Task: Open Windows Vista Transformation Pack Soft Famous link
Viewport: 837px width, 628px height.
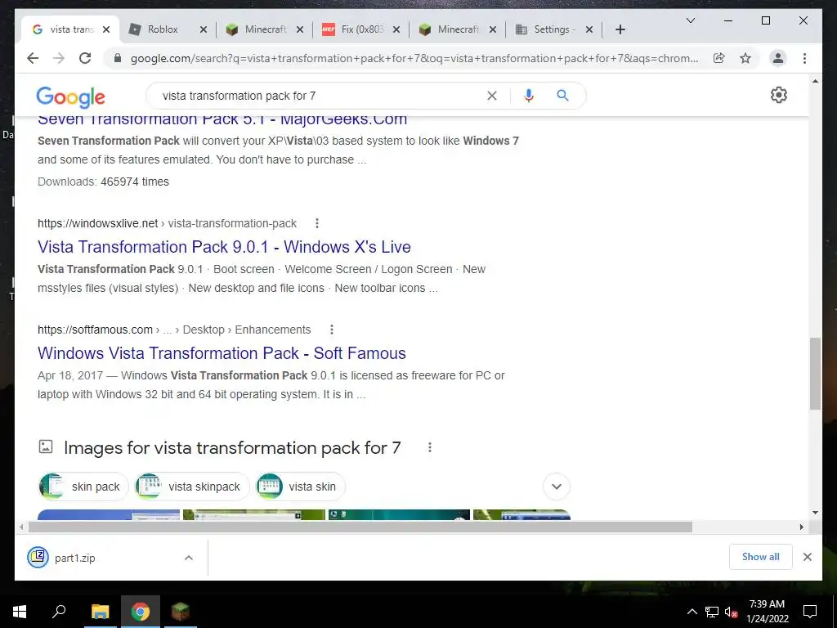Action: 222,353
